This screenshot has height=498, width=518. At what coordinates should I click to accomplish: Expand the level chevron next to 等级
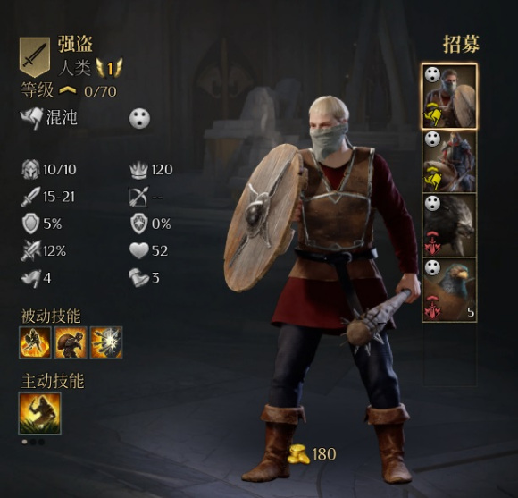[x=67, y=90]
